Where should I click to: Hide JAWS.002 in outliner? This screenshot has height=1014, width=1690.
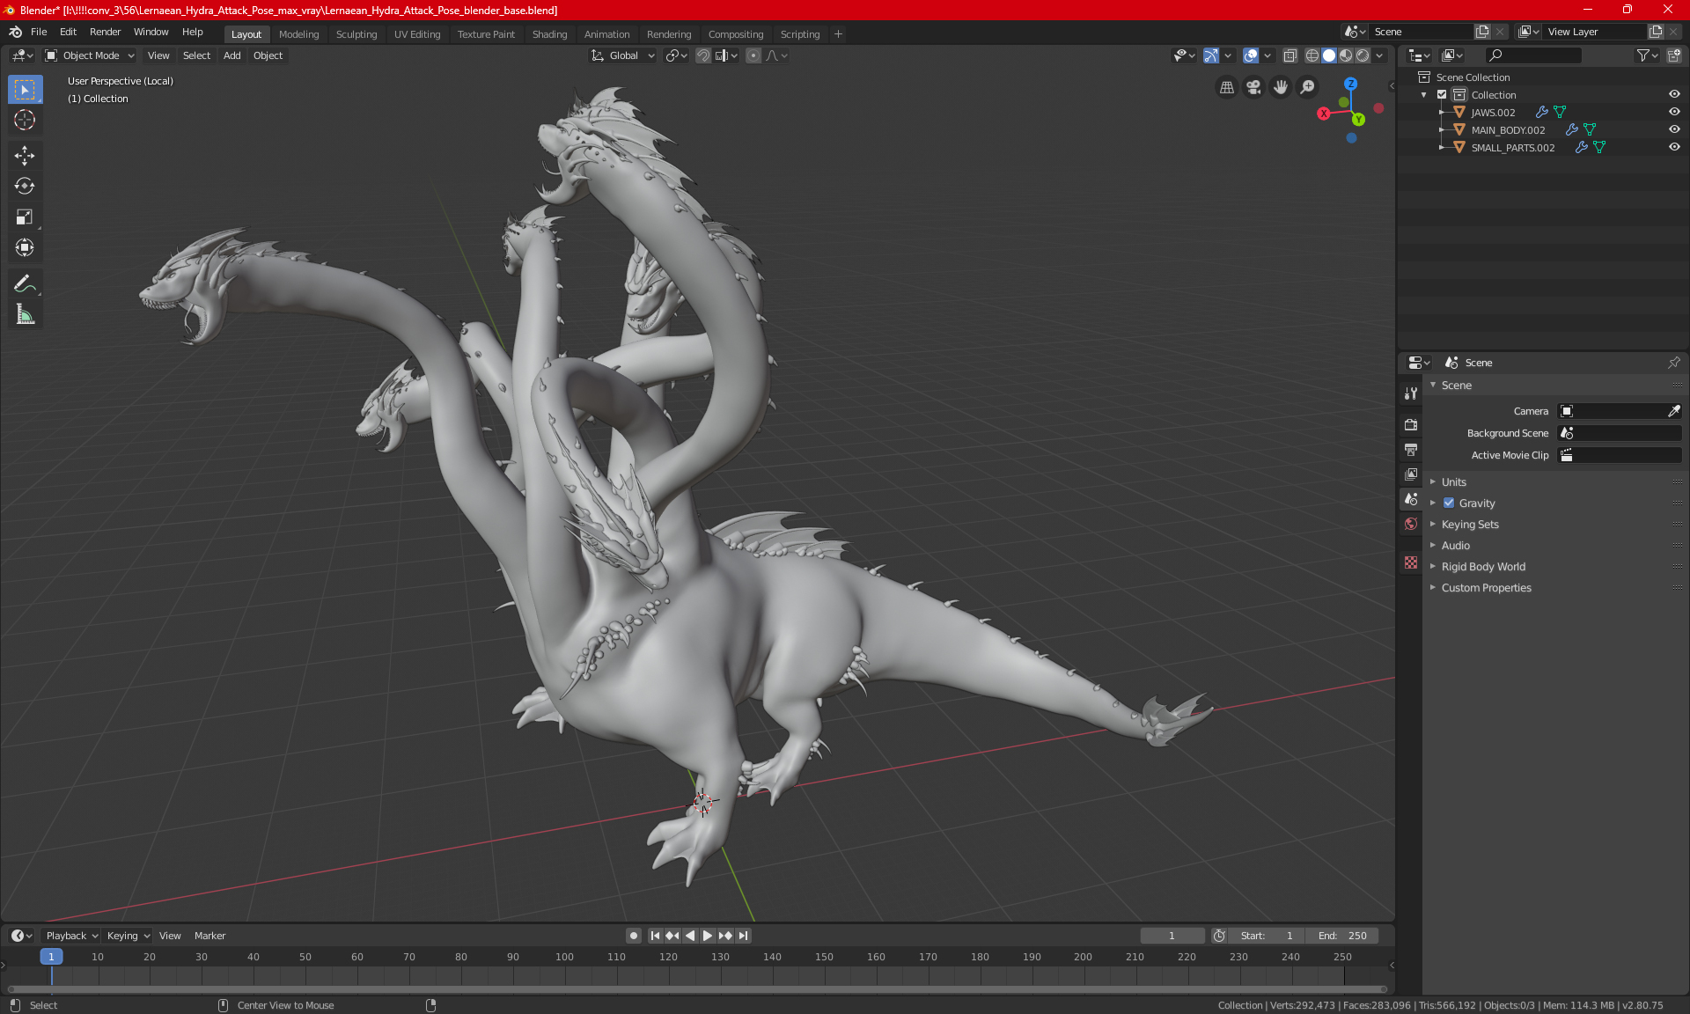tap(1674, 112)
